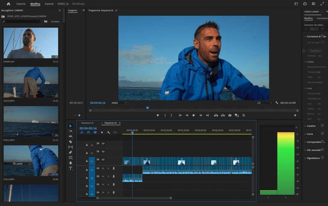Mark In point in Program monitor

pyautogui.click(x=165, y=115)
